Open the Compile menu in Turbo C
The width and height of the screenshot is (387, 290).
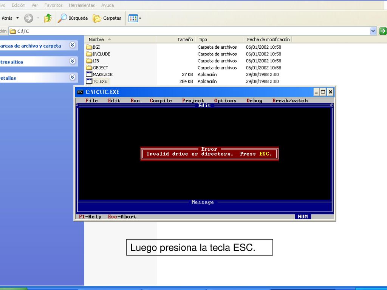[x=161, y=100]
